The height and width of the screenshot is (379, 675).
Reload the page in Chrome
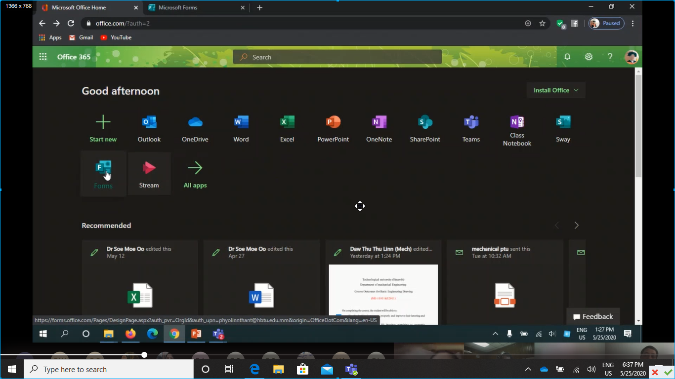click(x=71, y=23)
